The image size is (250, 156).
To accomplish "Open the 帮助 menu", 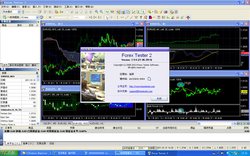I will tap(89, 7).
